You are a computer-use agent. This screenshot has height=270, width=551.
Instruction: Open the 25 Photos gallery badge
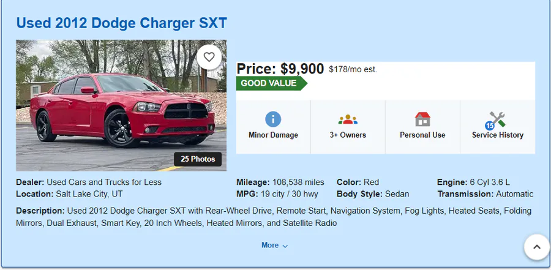[198, 159]
